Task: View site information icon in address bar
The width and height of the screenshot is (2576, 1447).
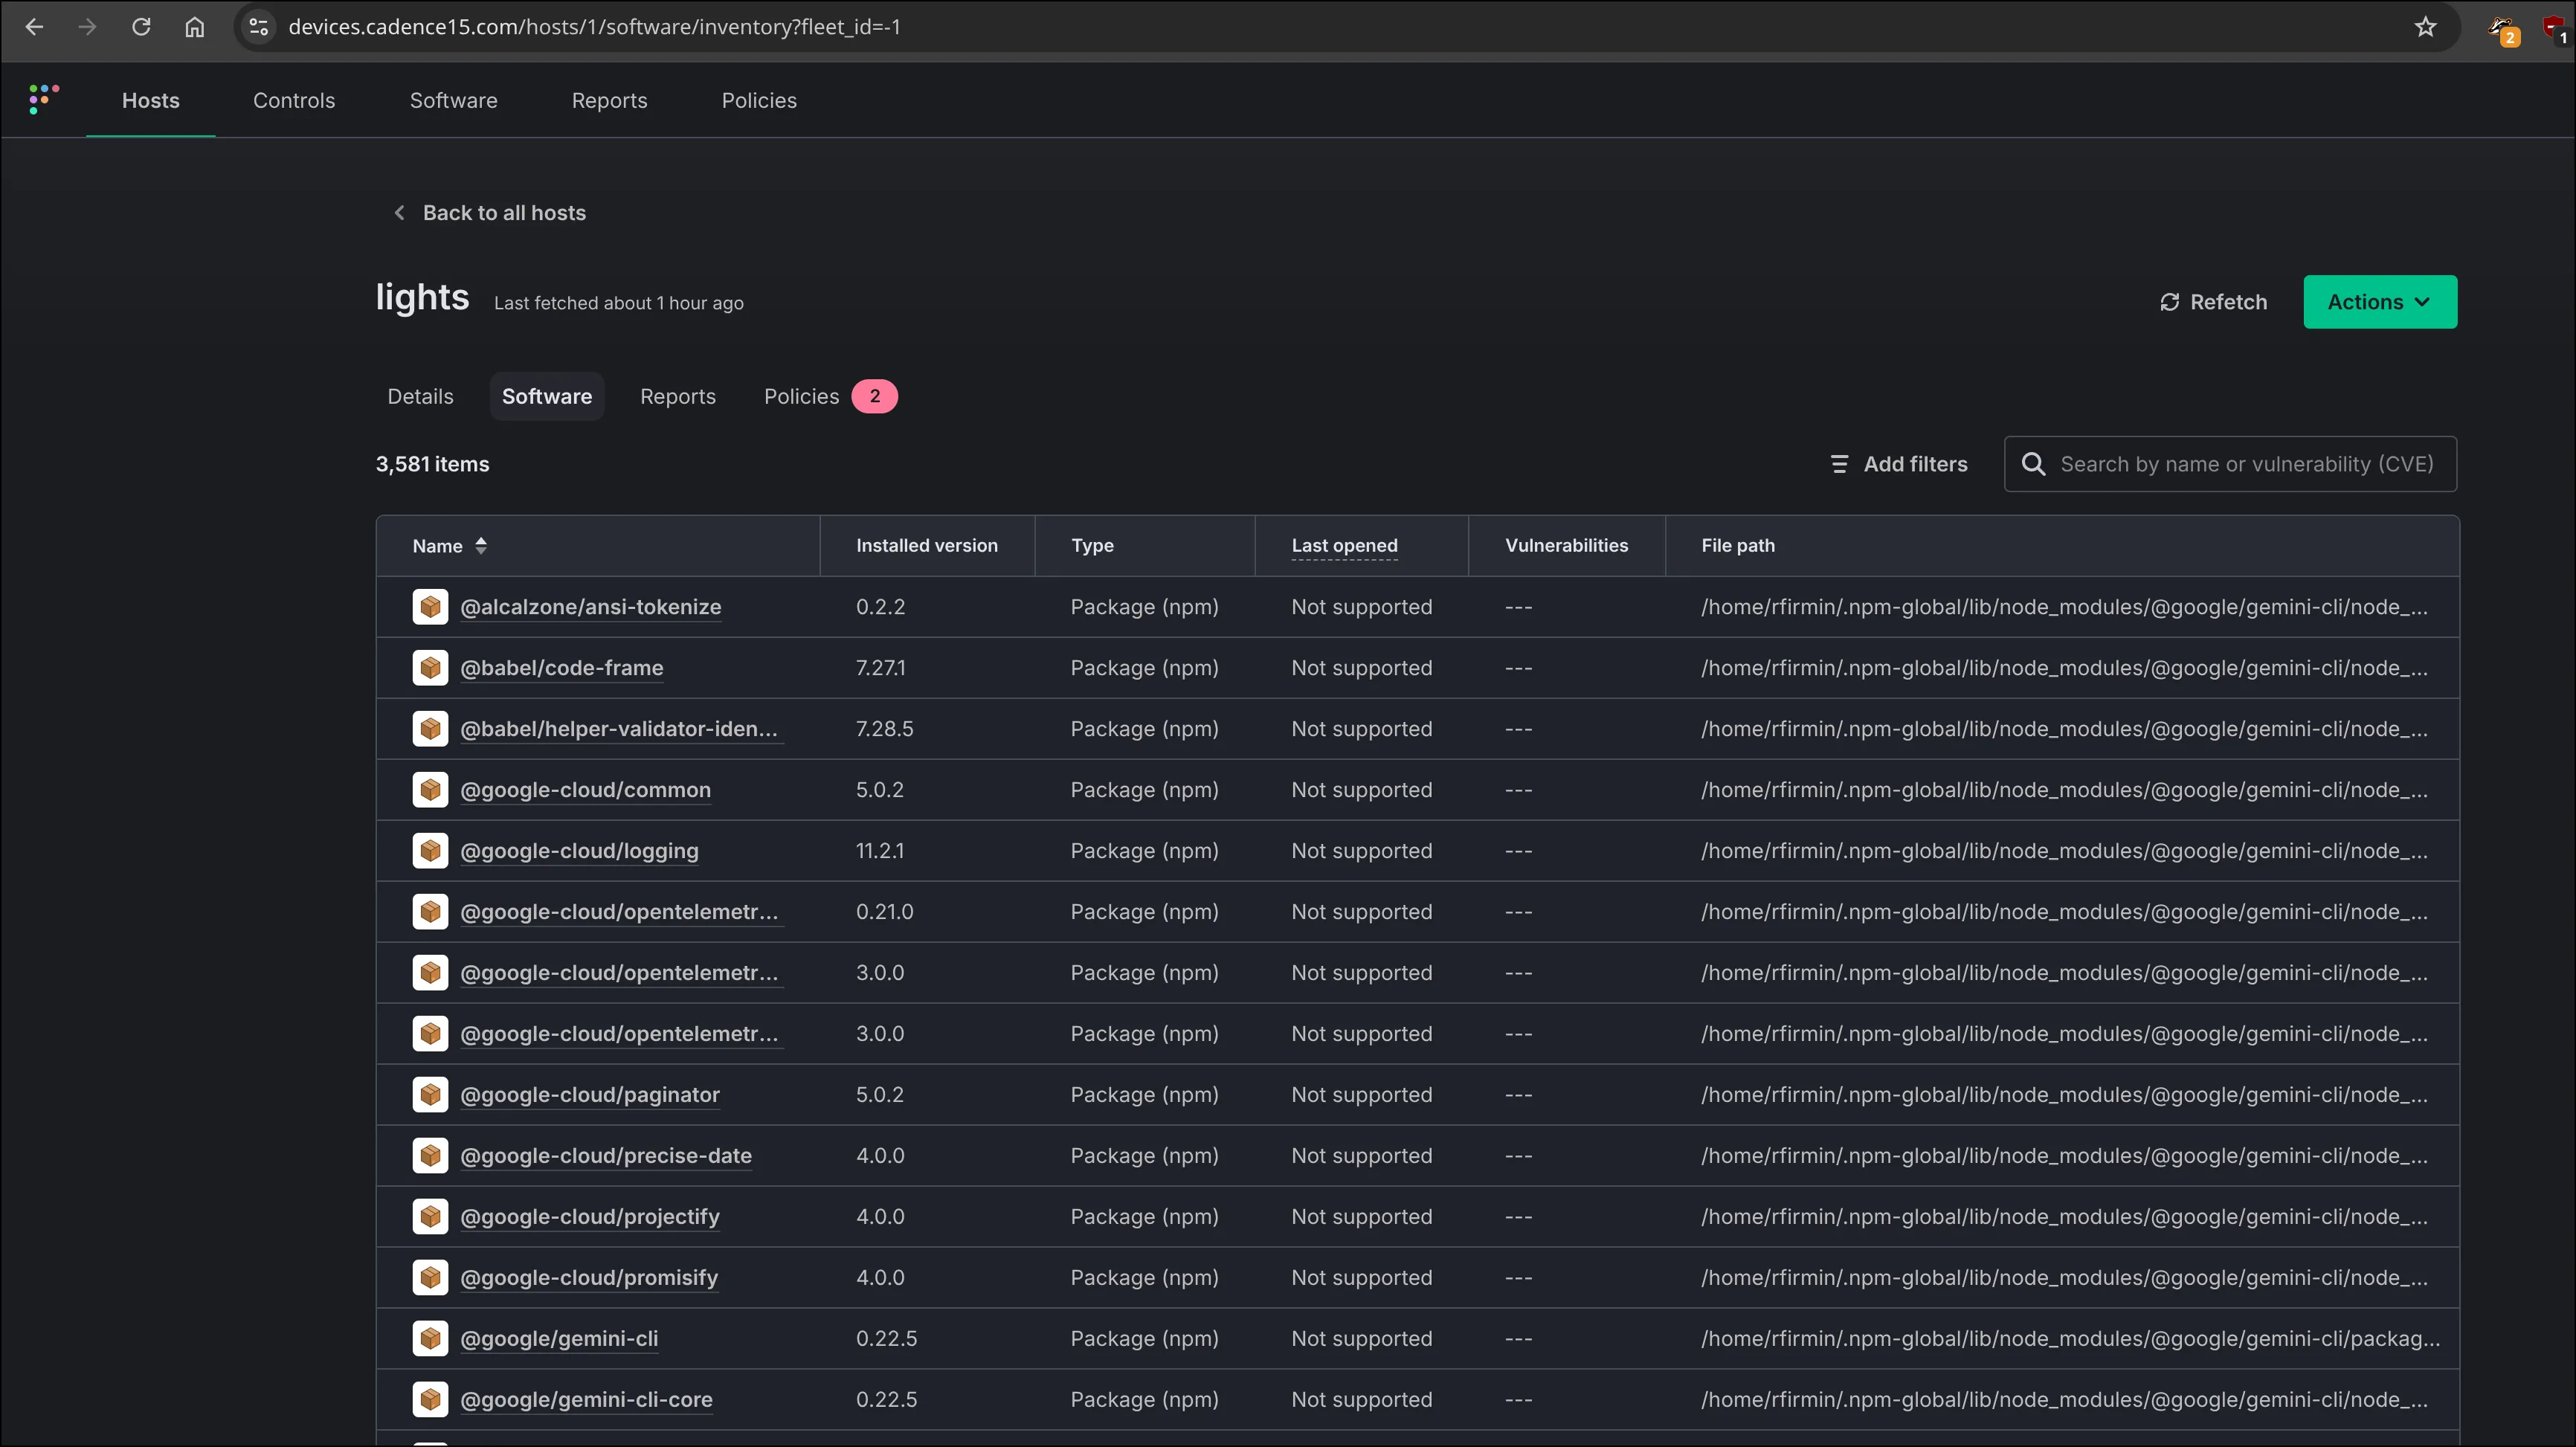Action: [x=259, y=27]
